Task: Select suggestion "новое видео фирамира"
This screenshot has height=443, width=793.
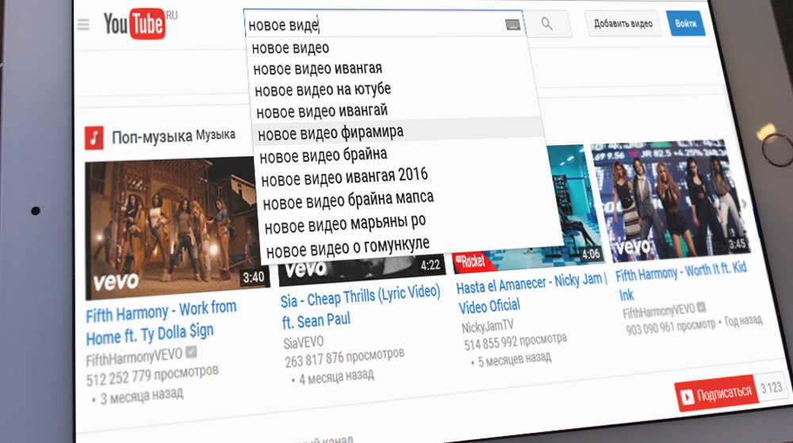Action: pos(331,131)
